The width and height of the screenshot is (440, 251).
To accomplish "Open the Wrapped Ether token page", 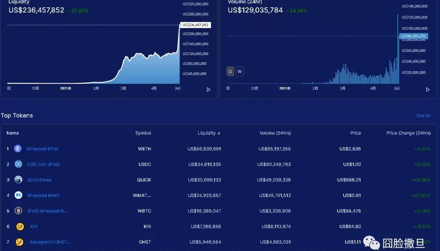I will pyautogui.click(x=42, y=149).
